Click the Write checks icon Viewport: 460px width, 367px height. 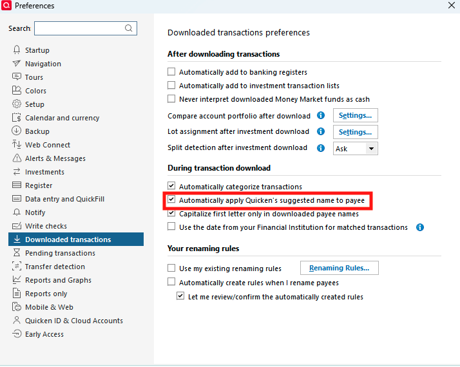[x=17, y=226]
